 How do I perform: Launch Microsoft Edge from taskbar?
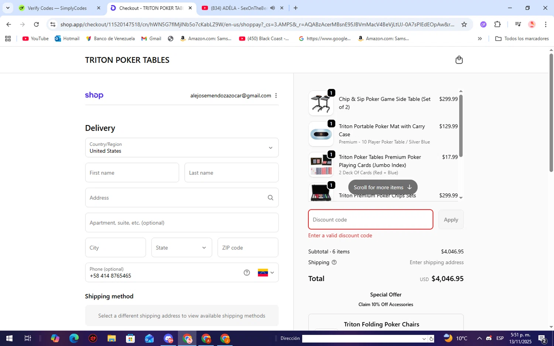point(74,338)
